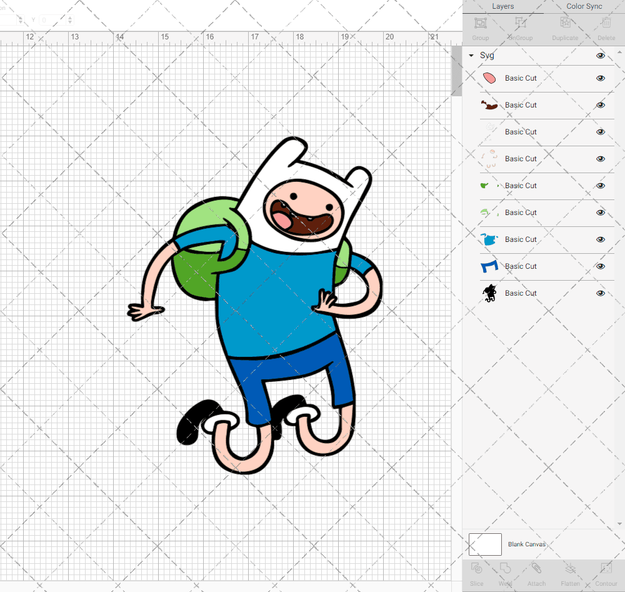The image size is (625, 592).
Task: Hide the dark blue shorts Basic Cut layer
Action: pos(600,266)
